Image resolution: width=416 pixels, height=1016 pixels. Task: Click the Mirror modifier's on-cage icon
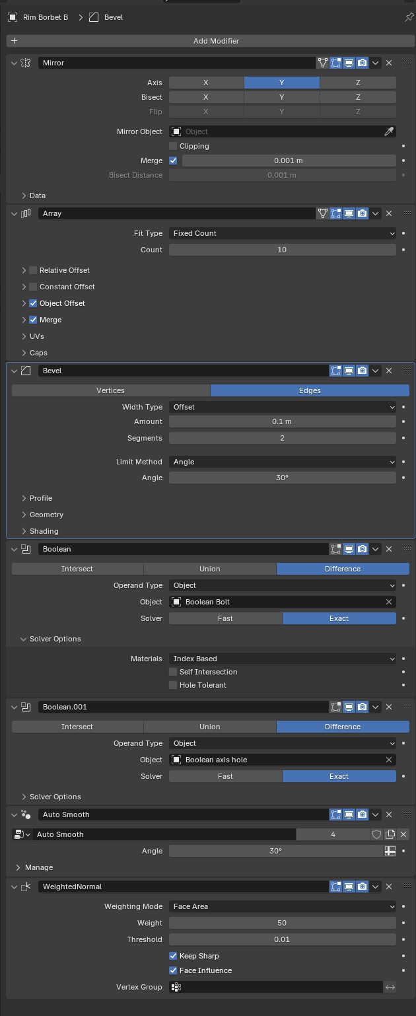coord(323,63)
